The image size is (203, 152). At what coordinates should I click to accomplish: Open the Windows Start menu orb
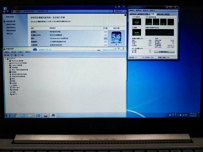(x=8, y=115)
